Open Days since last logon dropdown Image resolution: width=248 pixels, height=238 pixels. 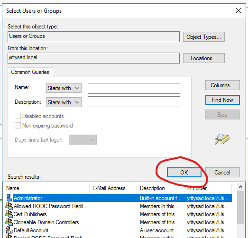pyautogui.click(x=83, y=140)
